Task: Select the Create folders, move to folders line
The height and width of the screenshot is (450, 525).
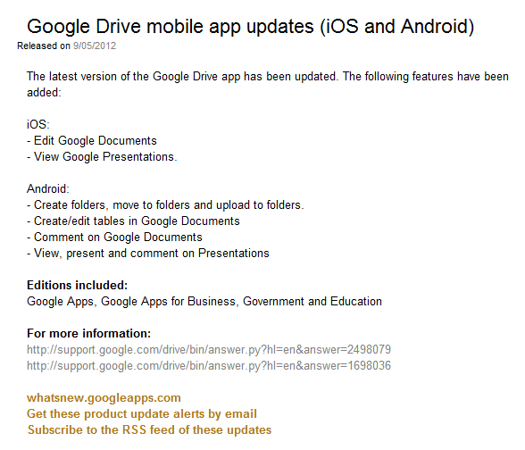Action: (165, 205)
